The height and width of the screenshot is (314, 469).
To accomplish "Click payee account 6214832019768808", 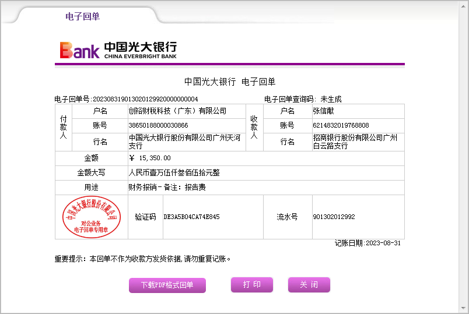I will click(x=341, y=125).
